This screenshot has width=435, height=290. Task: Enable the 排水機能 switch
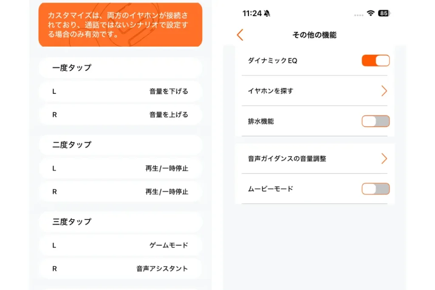click(376, 121)
